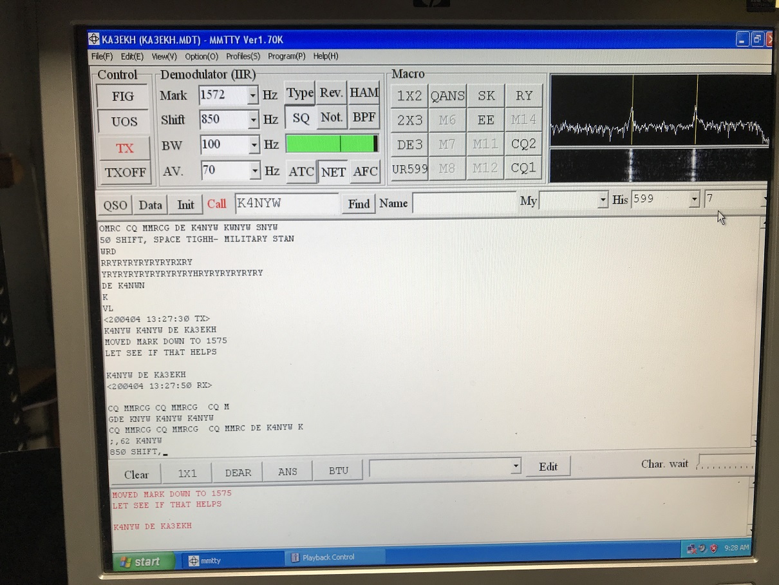Open the Option(O) menu
Screen dimensions: 779x585
click(x=202, y=57)
